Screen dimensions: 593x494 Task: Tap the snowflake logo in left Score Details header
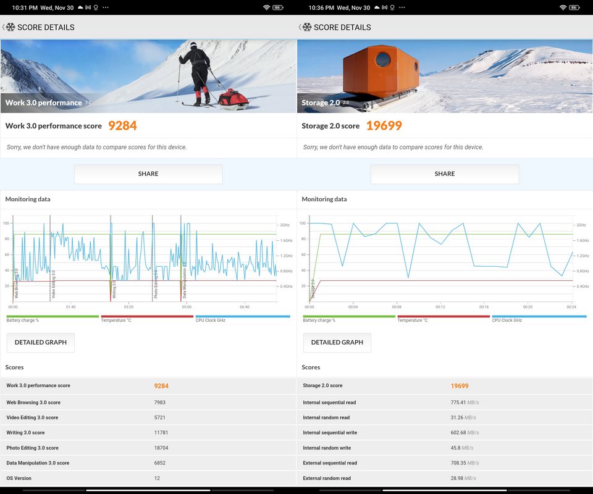click(11, 27)
